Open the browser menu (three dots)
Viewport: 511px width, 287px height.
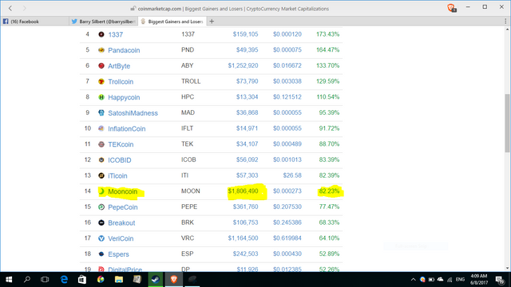pyautogui.click(x=505, y=22)
